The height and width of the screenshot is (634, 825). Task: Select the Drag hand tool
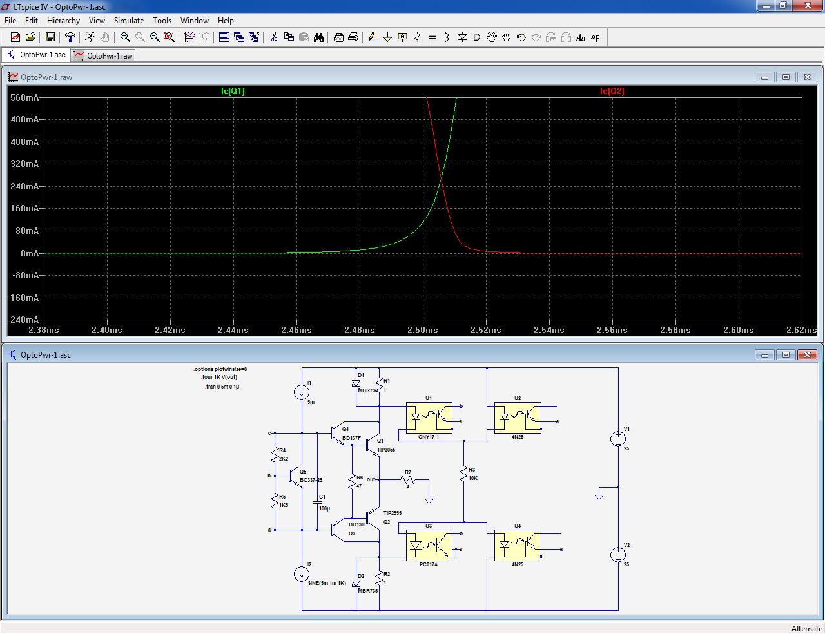click(x=507, y=37)
